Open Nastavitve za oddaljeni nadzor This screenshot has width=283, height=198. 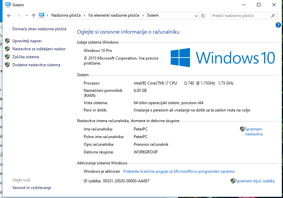pos(39,49)
